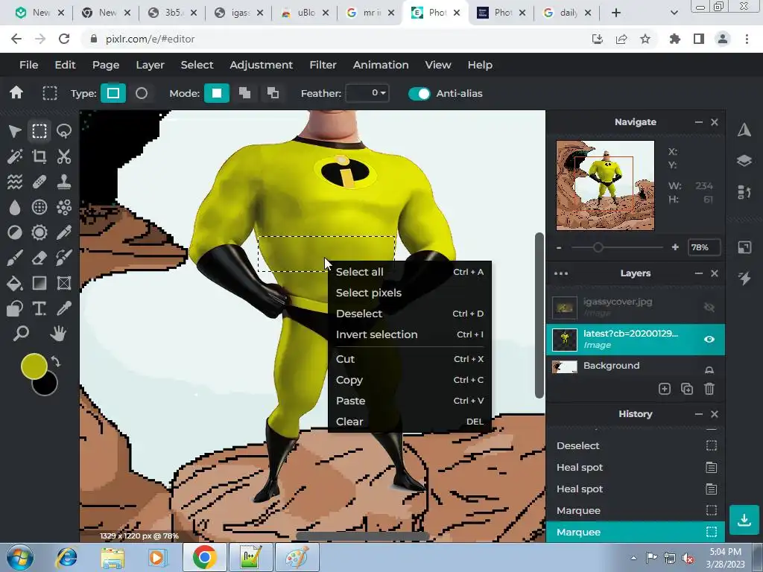Show the hidden igassycover.jpg layer
Viewport: 763px width, 572px height.
(709, 307)
